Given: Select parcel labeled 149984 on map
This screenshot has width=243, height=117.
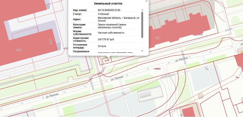Looking at the screenshot, I should (157, 69).
